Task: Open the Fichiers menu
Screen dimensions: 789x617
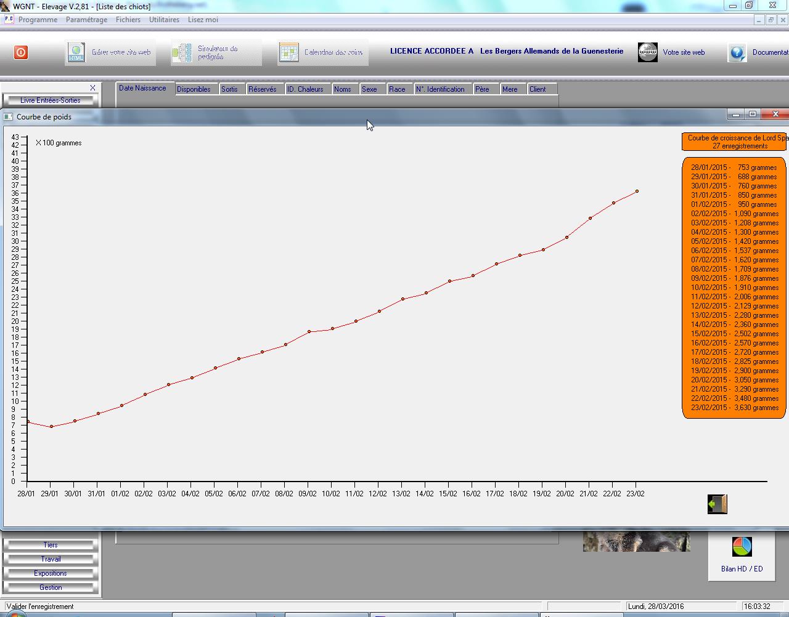Action: (x=128, y=20)
